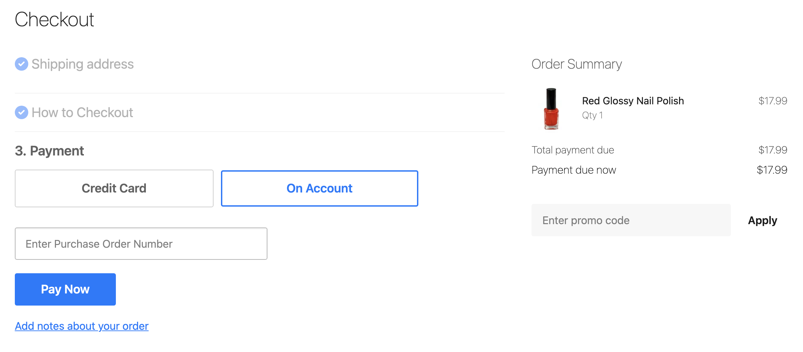
Task: Select the Credit Card payment option
Action: pyautogui.click(x=114, y=188)
